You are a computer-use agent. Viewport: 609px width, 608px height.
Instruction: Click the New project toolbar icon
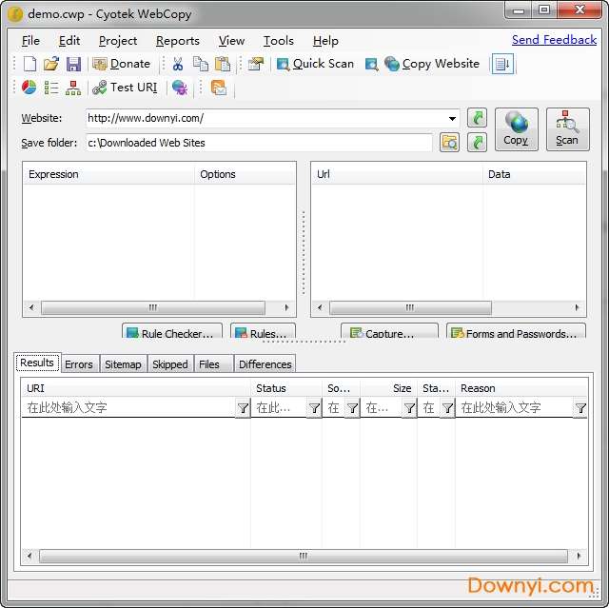click(x=29, y=64)
